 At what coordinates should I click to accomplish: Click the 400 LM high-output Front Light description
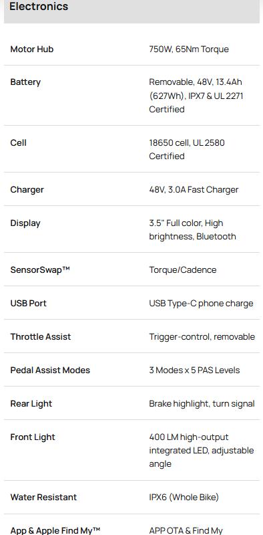tap(202, 450)
